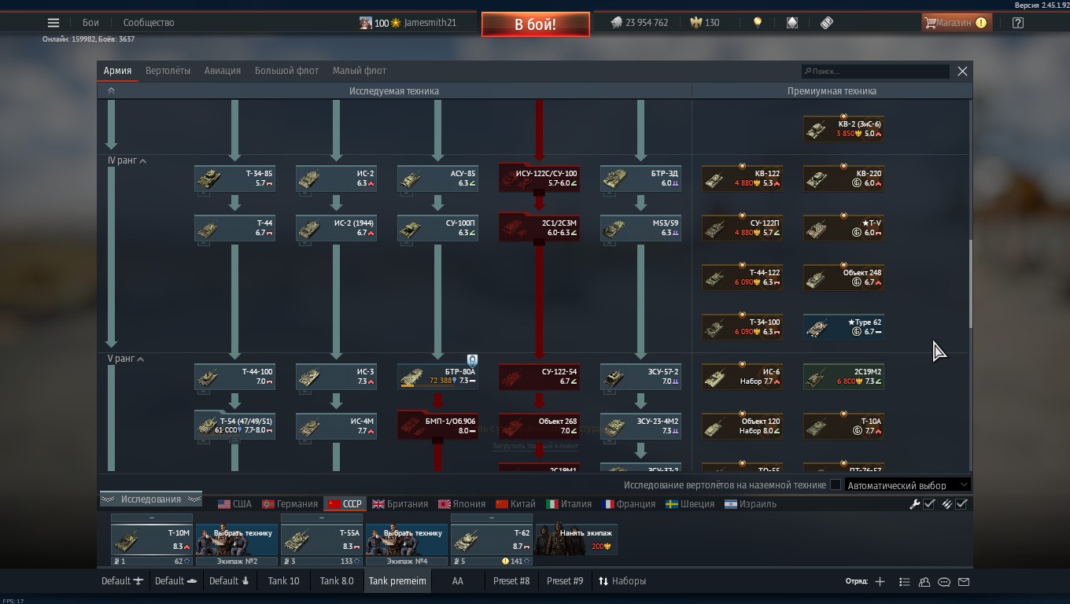Screen dimensions: 1070x604
Task: Open the main hamburger menu
Action: 53,23
